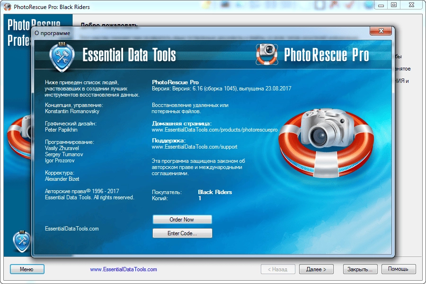Click the 'Программирование:' heading
The width and height of the screenshot is (426, 284).
coord(69,142)
